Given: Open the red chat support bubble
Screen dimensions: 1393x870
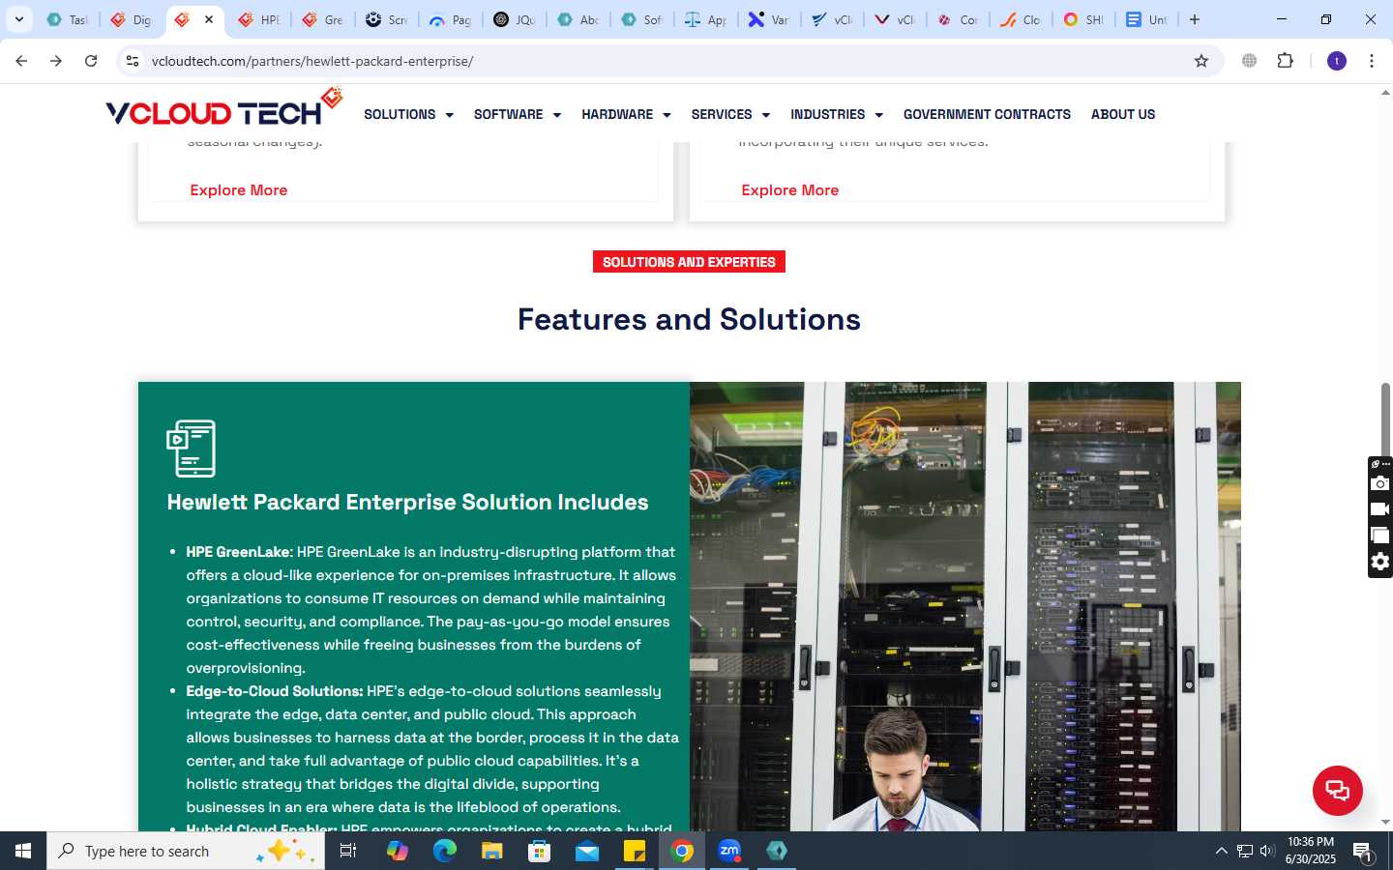Looking at the screenshot, I should tap(1337, 790).
